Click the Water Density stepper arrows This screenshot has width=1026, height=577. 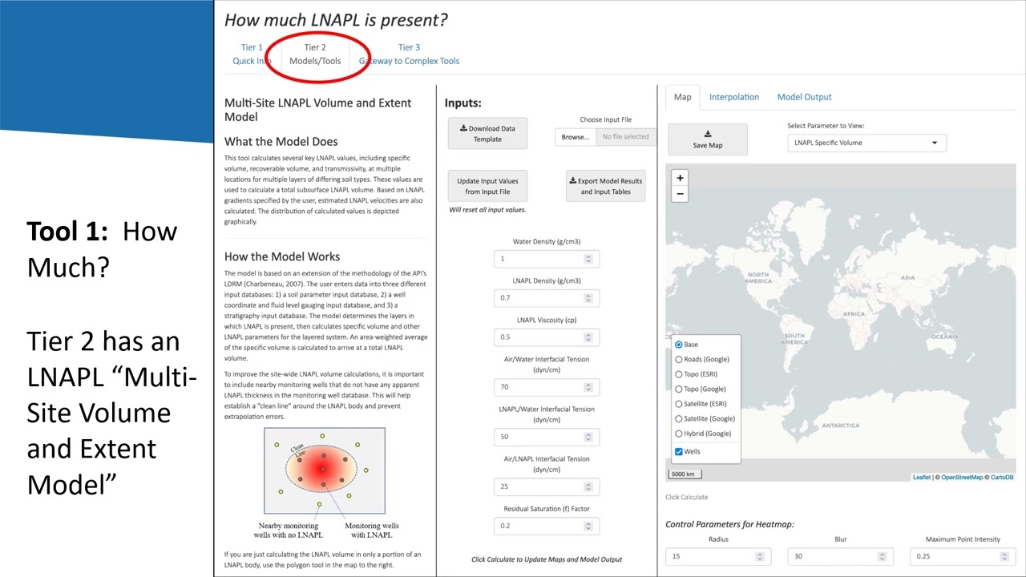click(x=588, y=259)
